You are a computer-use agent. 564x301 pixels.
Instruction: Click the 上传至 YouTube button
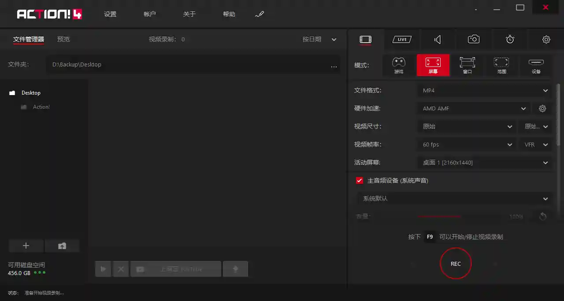pyautogui.click(x=175, y=268)
